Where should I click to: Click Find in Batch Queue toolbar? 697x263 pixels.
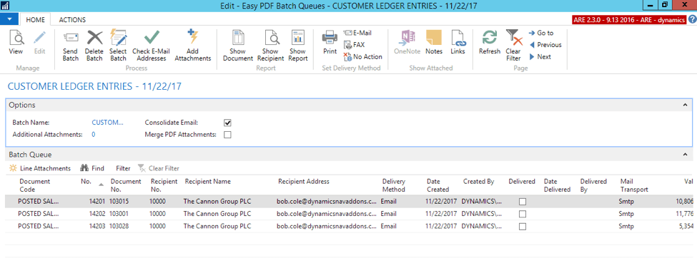point(92,168)
